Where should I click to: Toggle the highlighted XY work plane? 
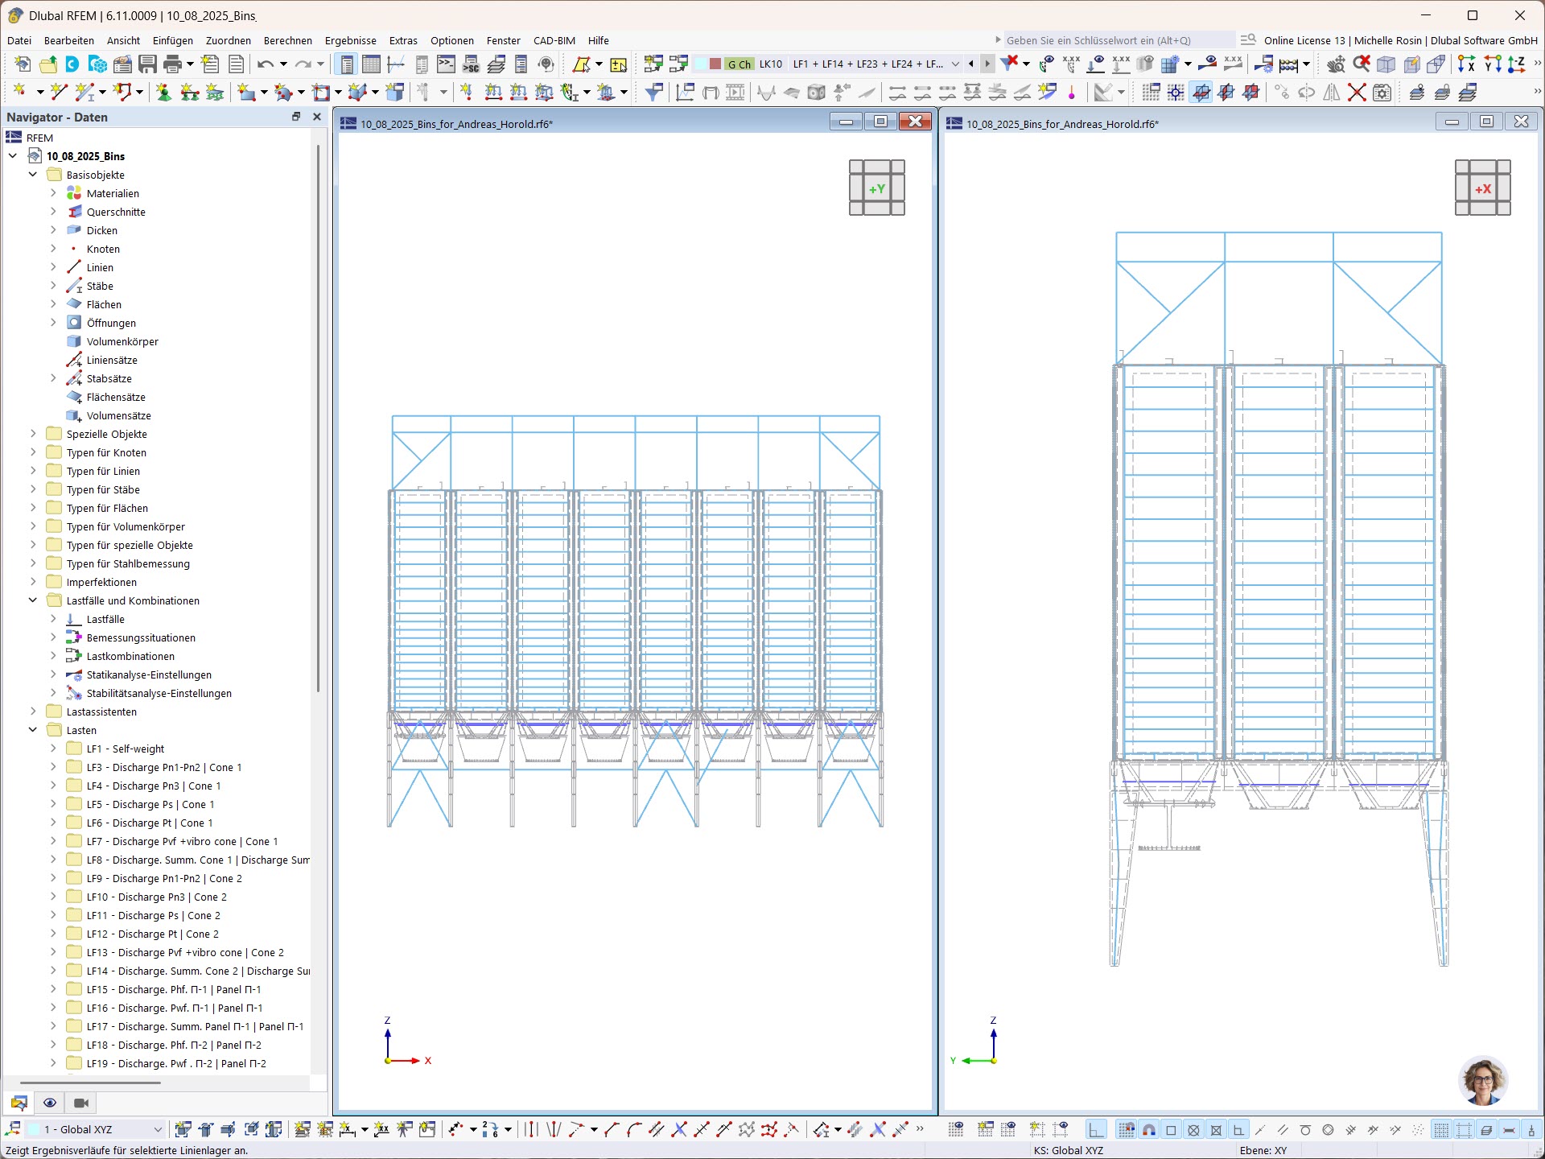pos(1202,92)
